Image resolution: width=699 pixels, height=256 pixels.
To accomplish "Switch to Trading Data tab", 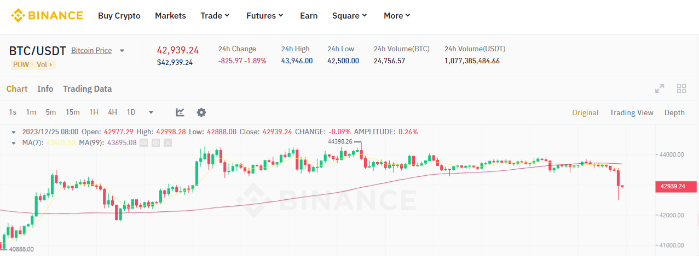I will tap(87, 89).
